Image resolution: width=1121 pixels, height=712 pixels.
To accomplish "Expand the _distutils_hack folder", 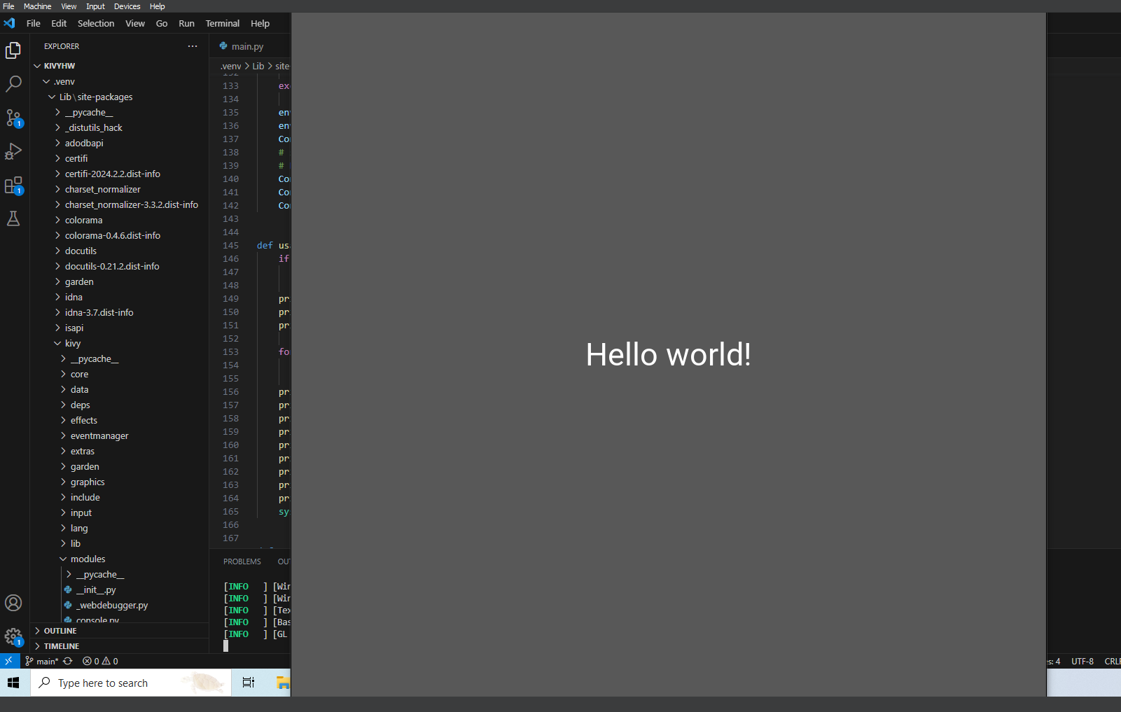I will [x=94, y=127].
